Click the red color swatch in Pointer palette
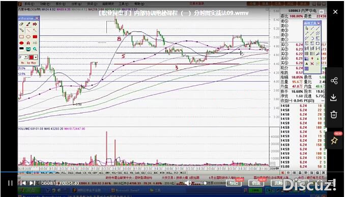Viewport: 345px width, 197px height. point(31,57)
